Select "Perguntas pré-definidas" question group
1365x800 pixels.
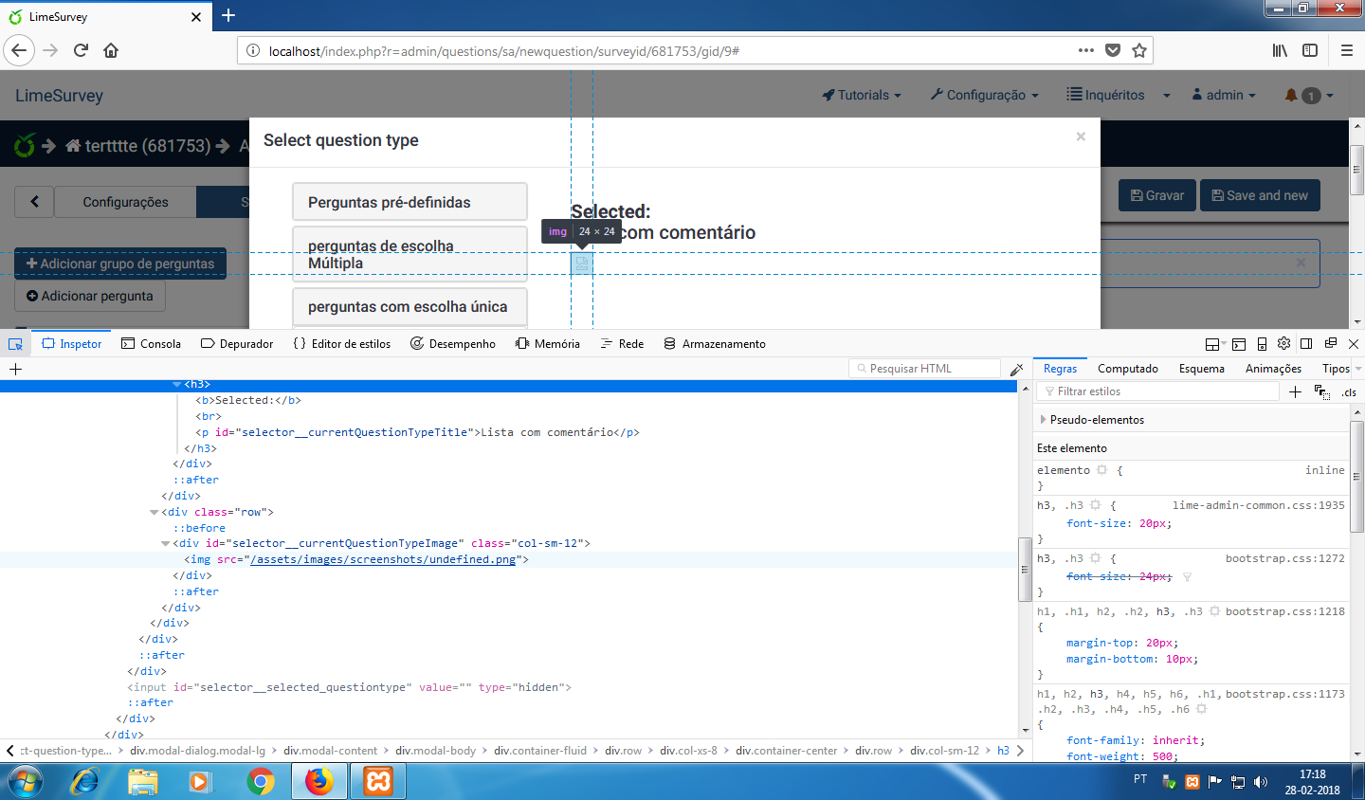pos(409,202)
